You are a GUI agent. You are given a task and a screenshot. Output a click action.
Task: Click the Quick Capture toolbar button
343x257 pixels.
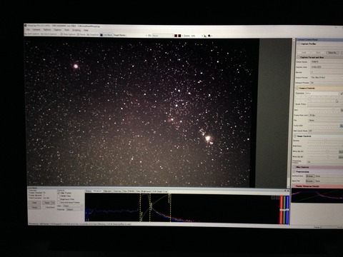49,34
